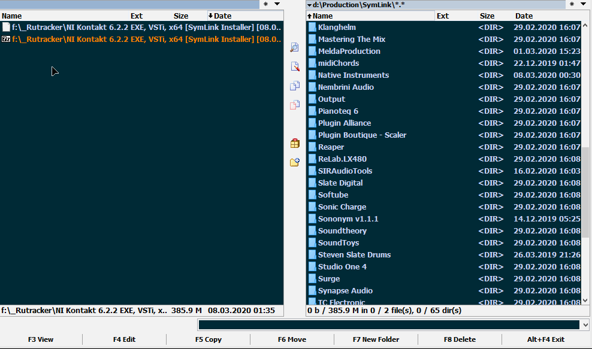Click the left panel Size column header
Image resolution: width=592 pixels, height=349 pixels.
point(189,16)
